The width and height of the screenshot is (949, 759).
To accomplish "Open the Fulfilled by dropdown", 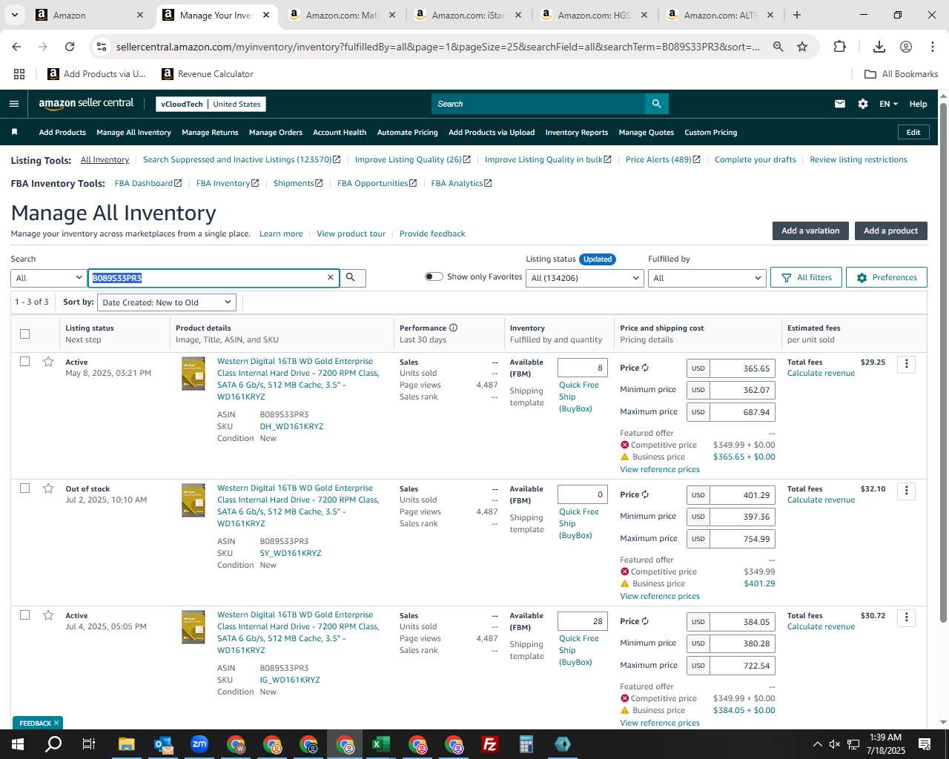I will pyautogui.click(x=707, y=278).
